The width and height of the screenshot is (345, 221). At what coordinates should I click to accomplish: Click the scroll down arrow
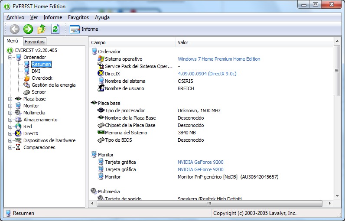[x=337, y=196]
